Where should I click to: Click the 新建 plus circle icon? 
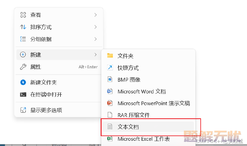point(23,55)
